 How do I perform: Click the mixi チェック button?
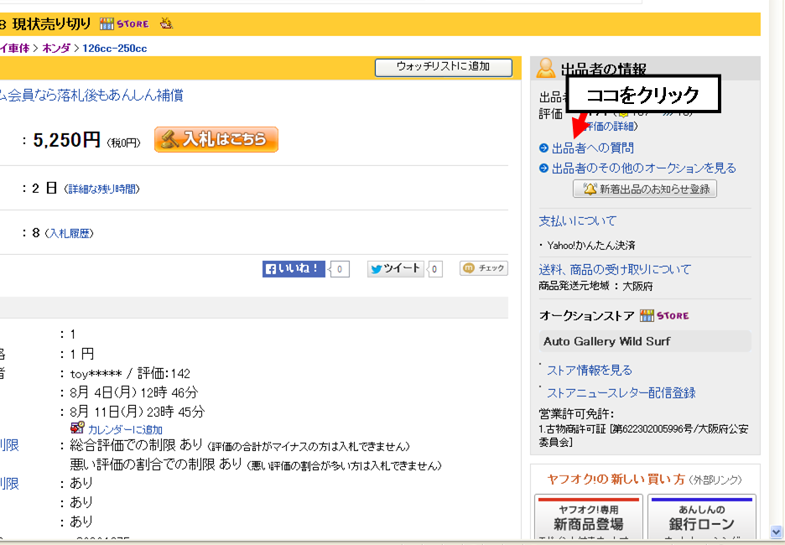point(484,268)
